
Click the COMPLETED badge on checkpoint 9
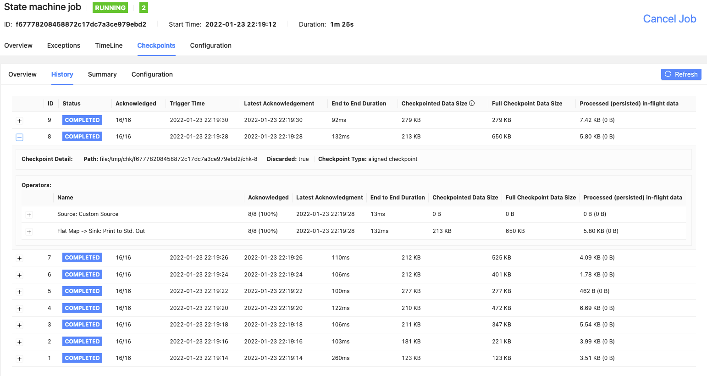click(x=82, y=120)
